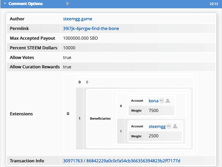
Task: Open transaction hash 86842229a0c0cfa54cb3... link
Action: click(133, 161)
